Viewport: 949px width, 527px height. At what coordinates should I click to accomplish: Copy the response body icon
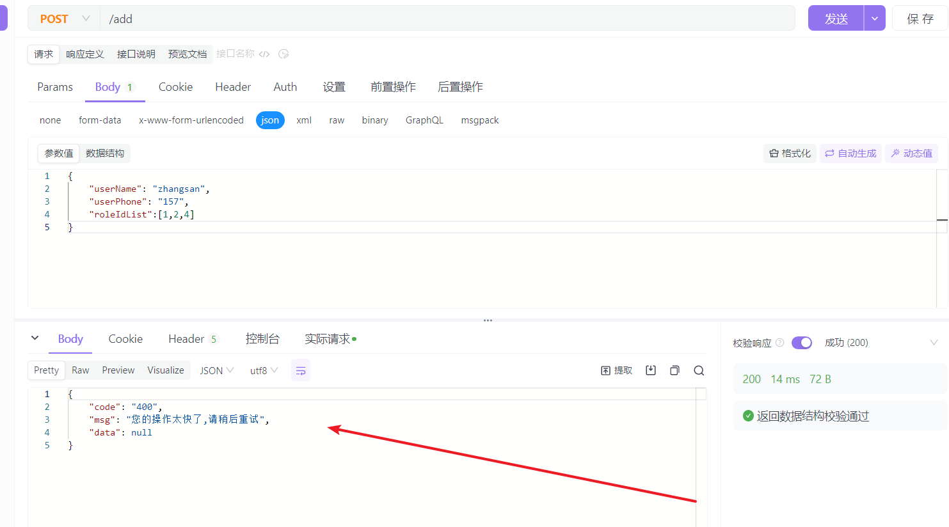(x=674, y=370)
